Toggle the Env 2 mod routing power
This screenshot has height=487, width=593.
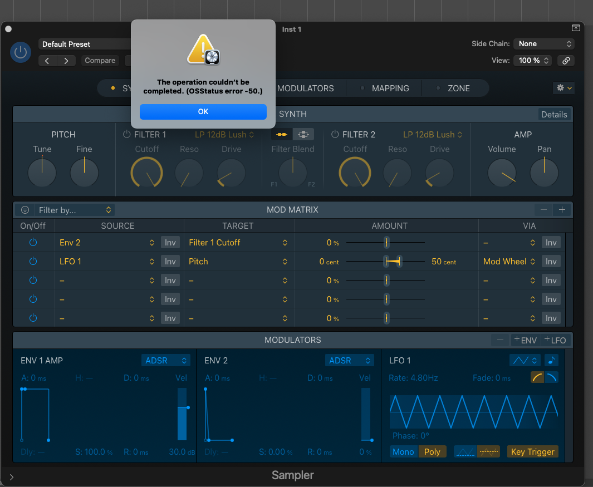[x=33, y=242]
